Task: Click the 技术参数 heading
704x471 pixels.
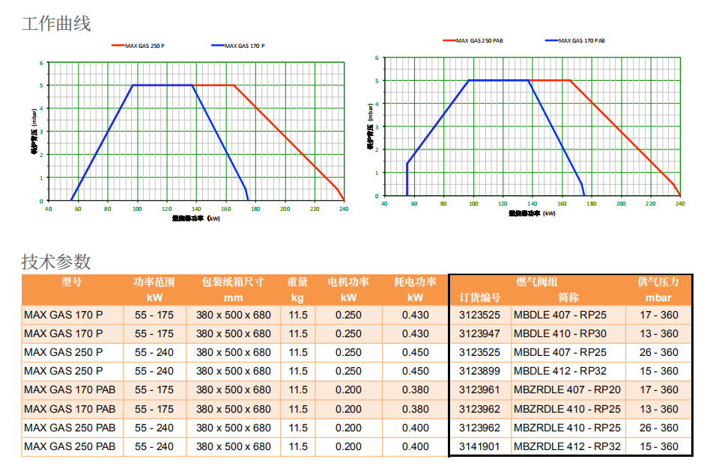Action: (56, 262)
